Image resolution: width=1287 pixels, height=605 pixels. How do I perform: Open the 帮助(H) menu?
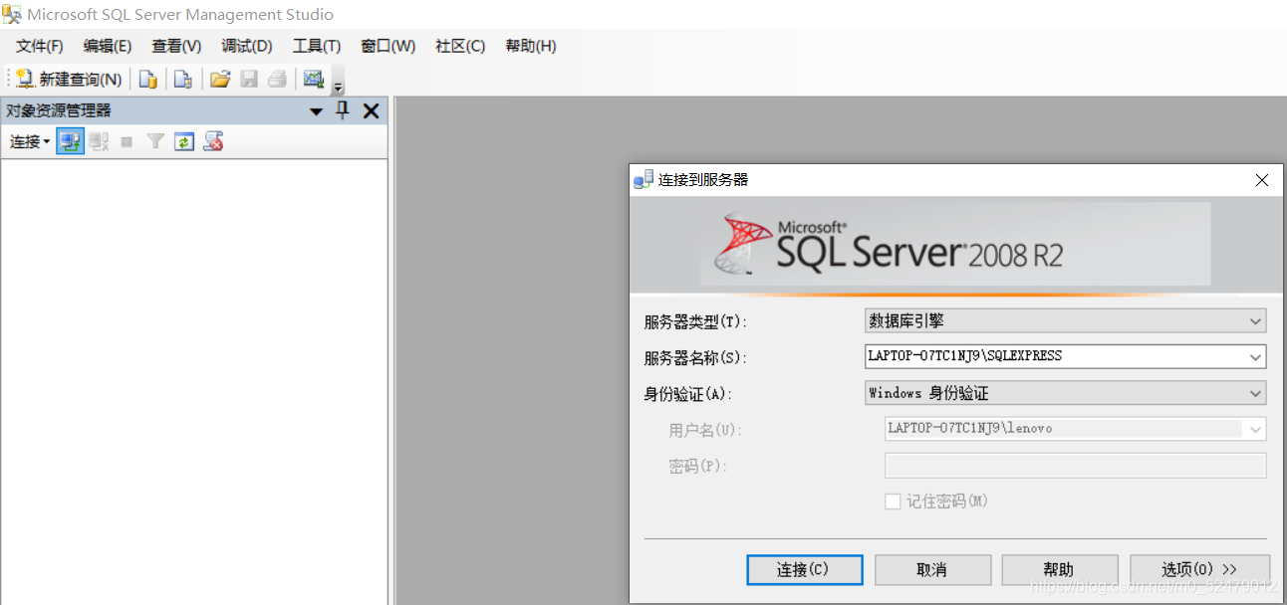pyautogui.click(x=531, y=46)
